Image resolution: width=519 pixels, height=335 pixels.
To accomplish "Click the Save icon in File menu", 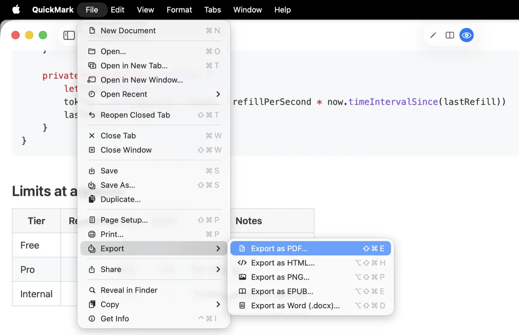I will 92,171.
